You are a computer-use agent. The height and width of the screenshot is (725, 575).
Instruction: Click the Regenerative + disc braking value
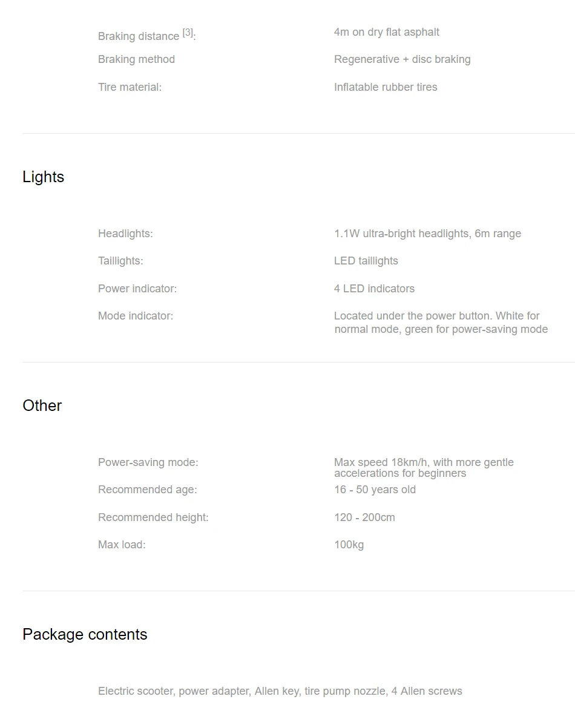pos(402,59)
